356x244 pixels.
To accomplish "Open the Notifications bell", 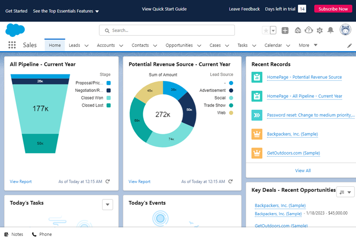I will 331,30.
